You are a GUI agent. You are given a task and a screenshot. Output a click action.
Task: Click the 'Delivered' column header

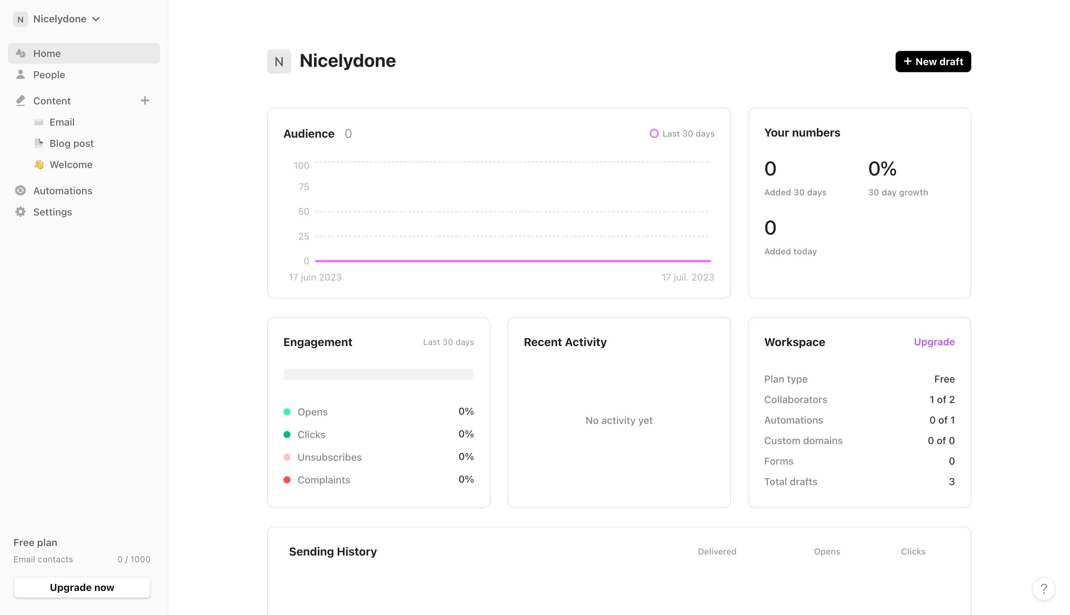[x=717, y=552]
